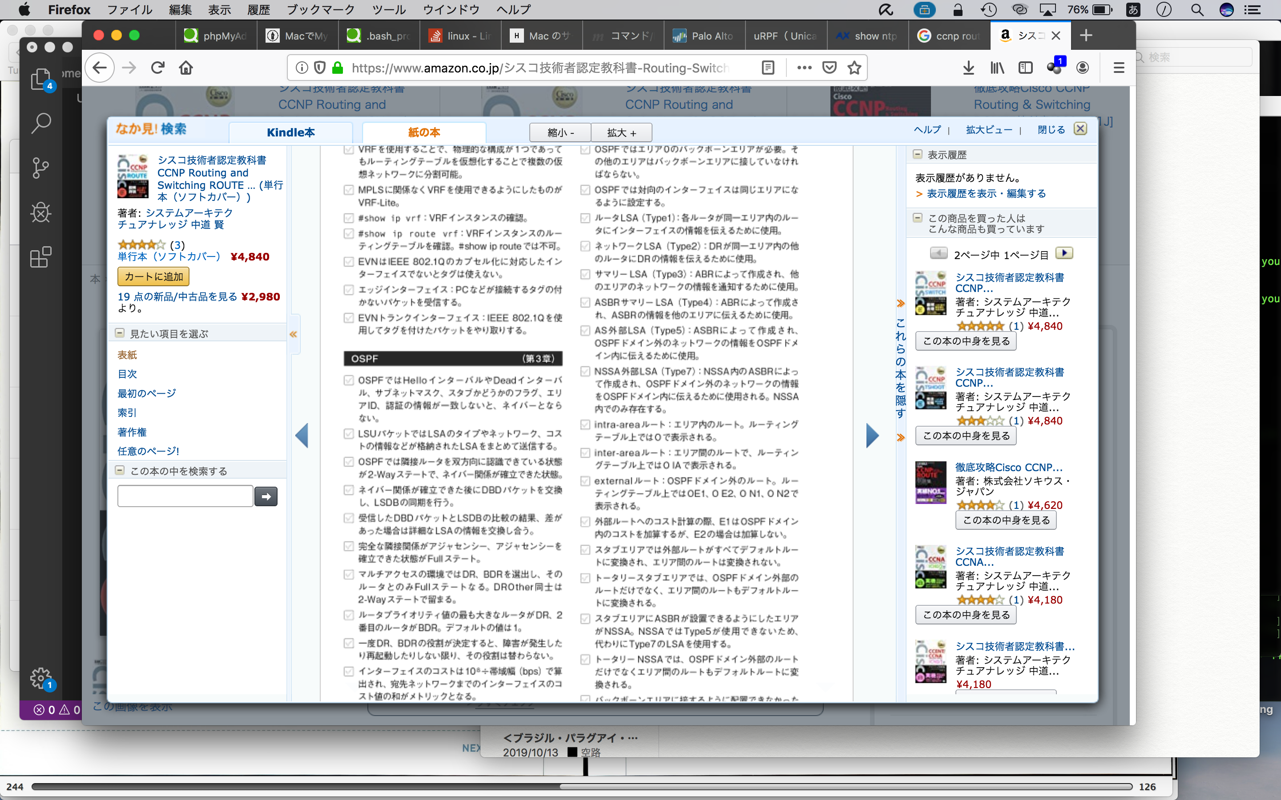Open VS Code Debug icon

point(41,213)
